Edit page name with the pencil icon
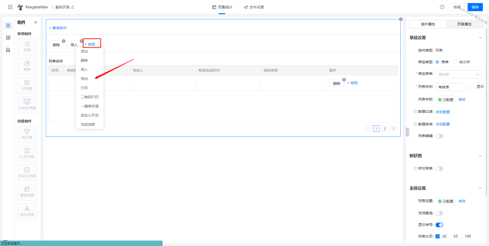This screenshot has height=246, width=489. pos(73,7)
